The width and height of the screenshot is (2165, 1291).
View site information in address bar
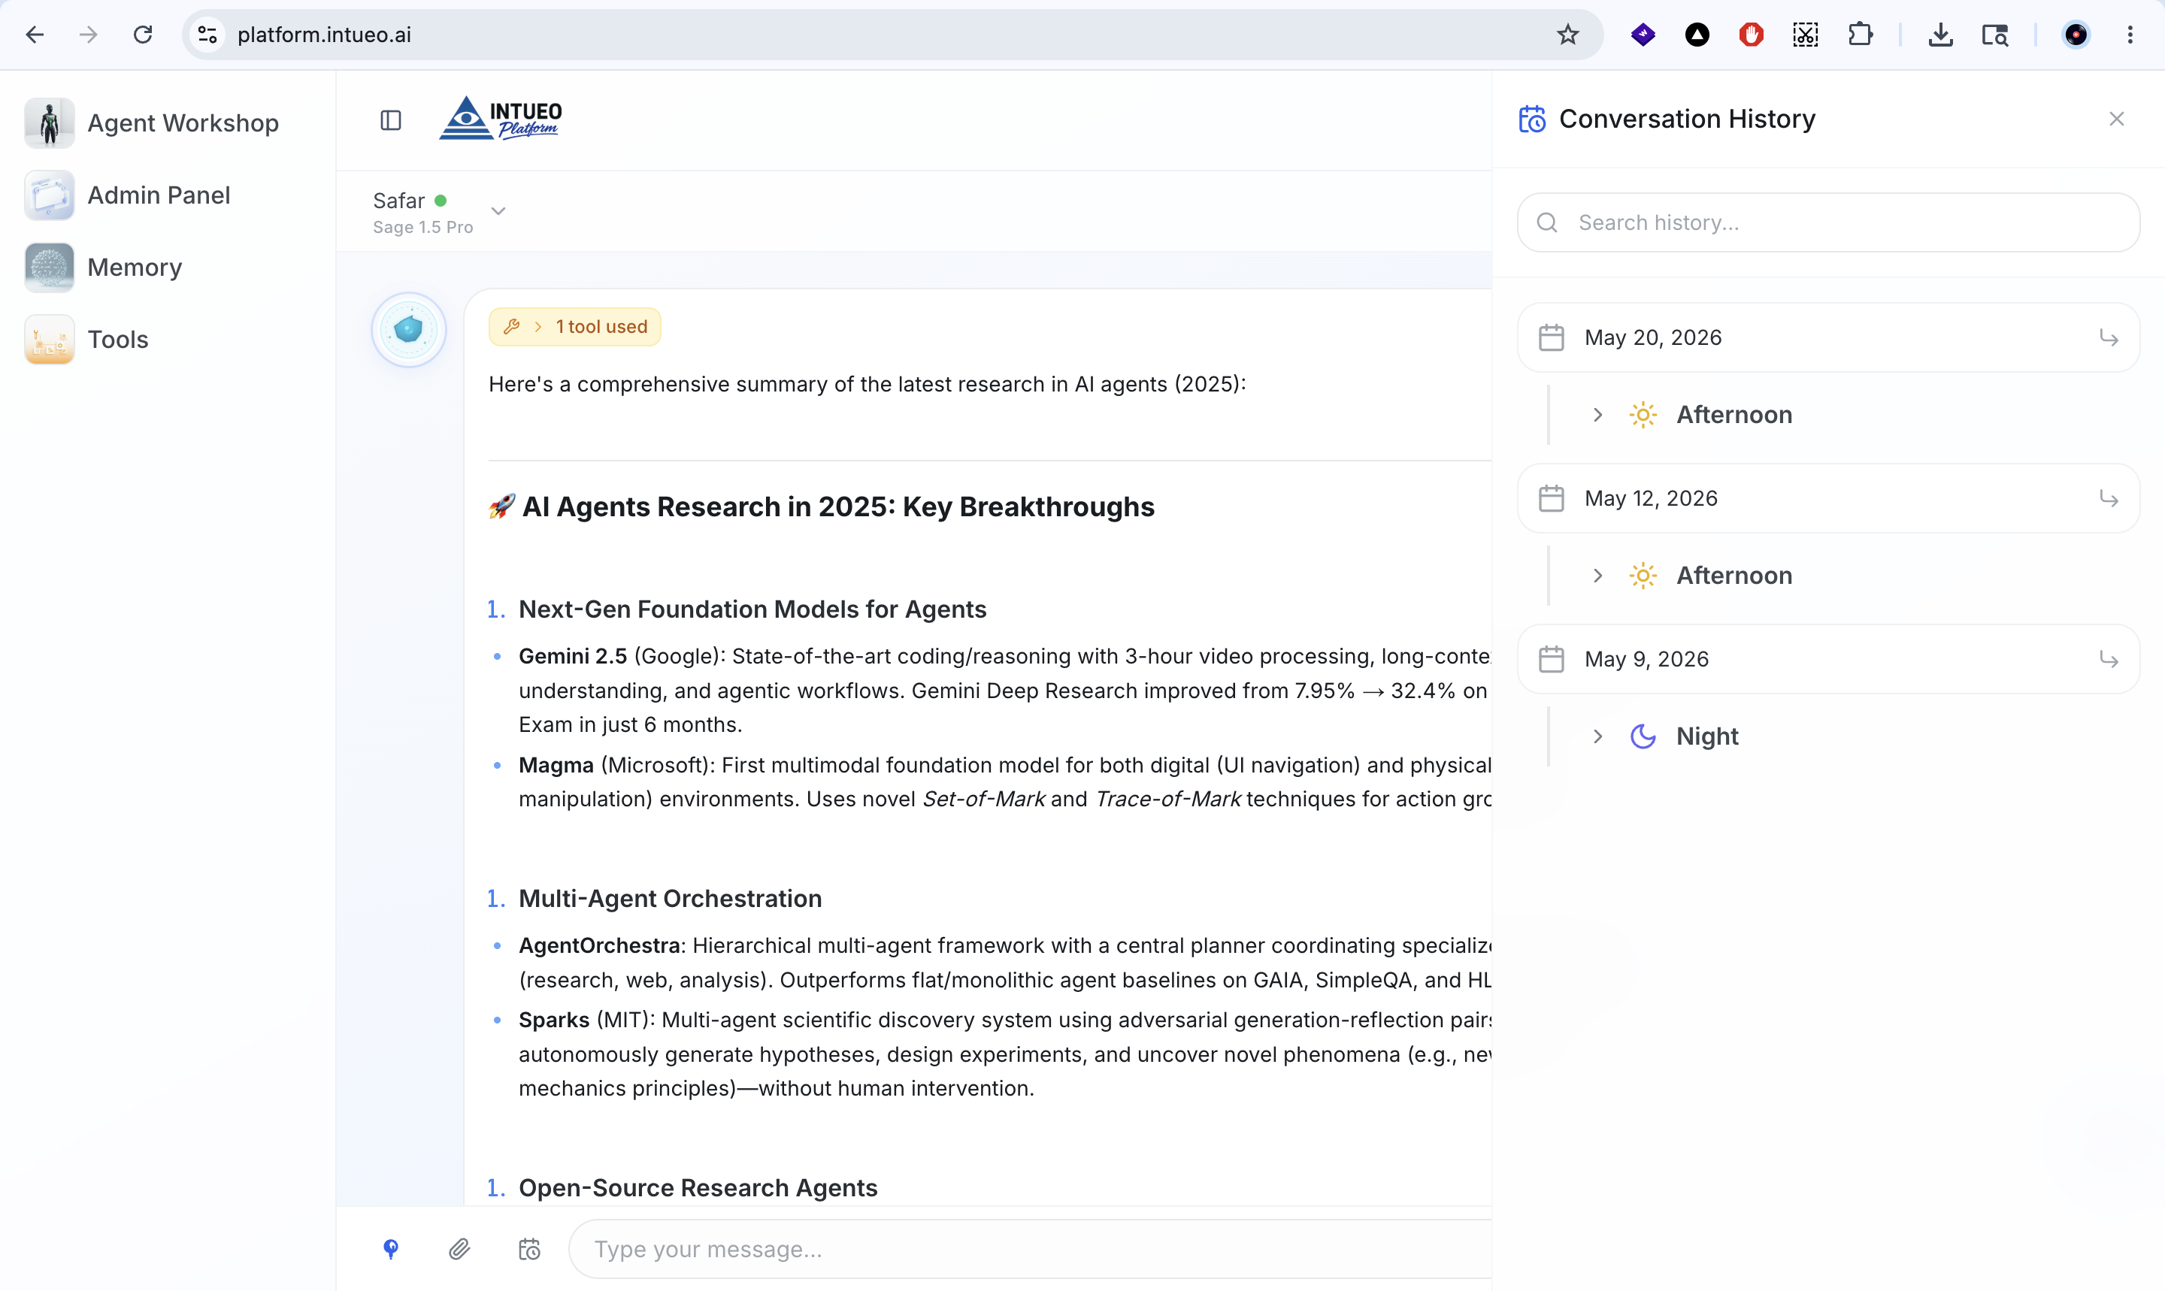pos(207,35)
